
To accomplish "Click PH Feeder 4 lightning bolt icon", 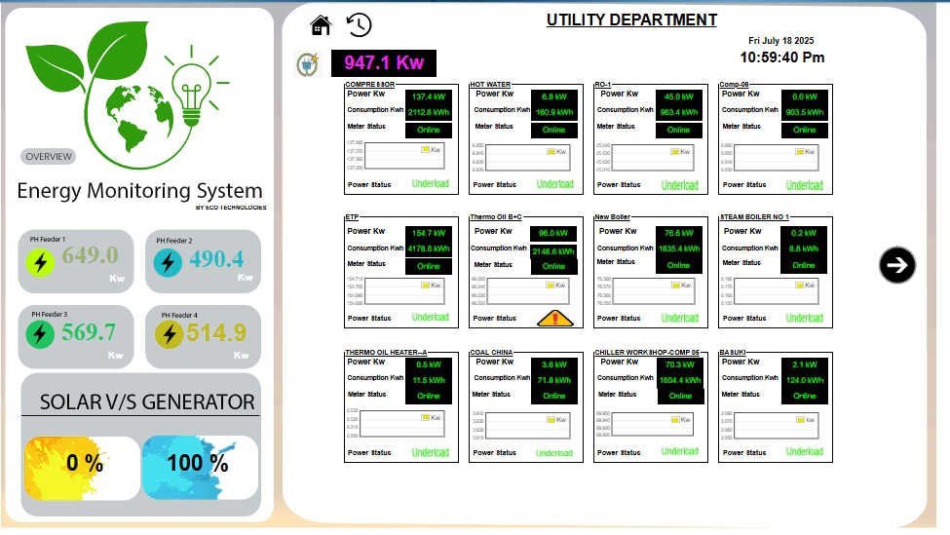I will click(170, 334).
